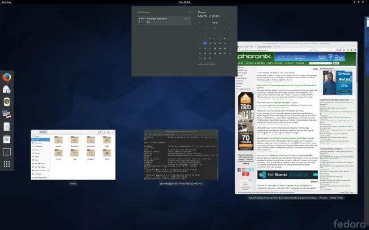Open Shotwell photo manager in the dash
Image resolution: width=369 pixels, height=230 pixels.
[x=7, y=114]
